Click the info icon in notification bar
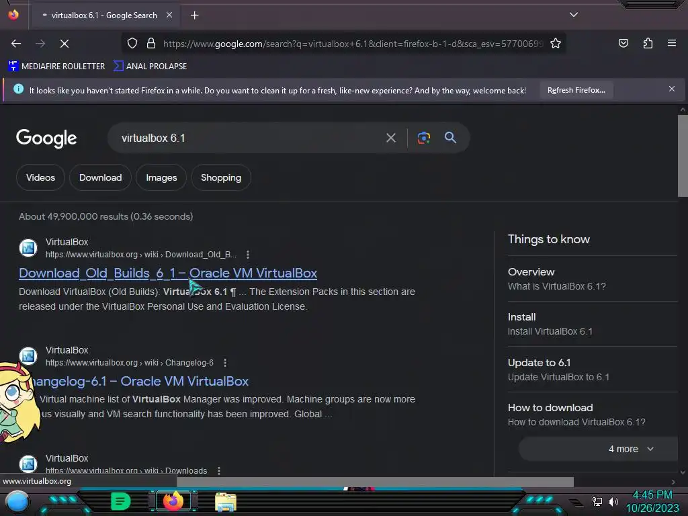Image resolution: width=688 pixels, height=516 pixels. 18,89
